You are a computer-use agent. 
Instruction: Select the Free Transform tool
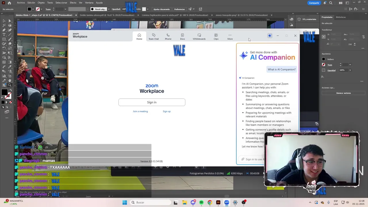[x=10, y=53]
